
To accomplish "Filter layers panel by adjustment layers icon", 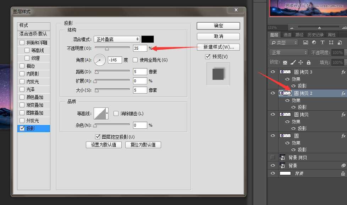I will 314,42.
